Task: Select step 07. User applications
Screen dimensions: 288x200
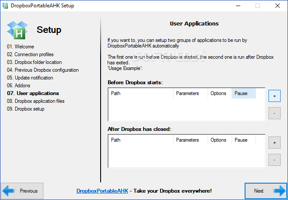Action: coord(33,93)
